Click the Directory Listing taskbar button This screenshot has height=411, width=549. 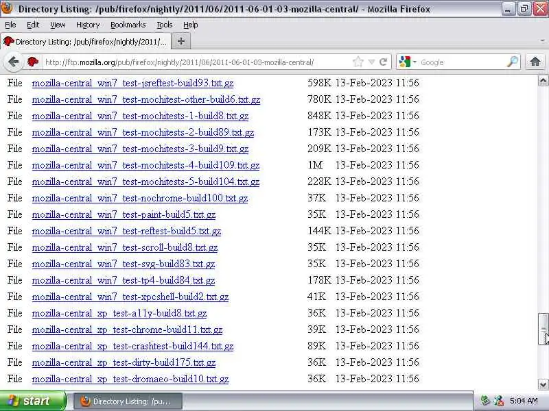128,401
